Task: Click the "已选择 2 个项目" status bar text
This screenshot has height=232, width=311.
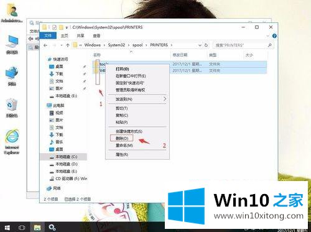Action: tap(77, 199)
